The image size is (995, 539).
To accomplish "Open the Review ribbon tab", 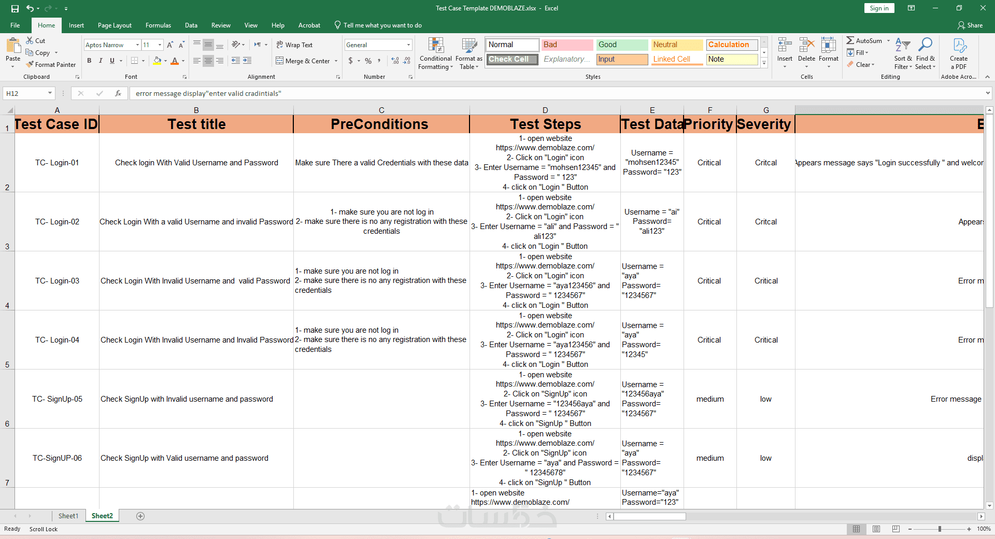I will pos(221,25).
